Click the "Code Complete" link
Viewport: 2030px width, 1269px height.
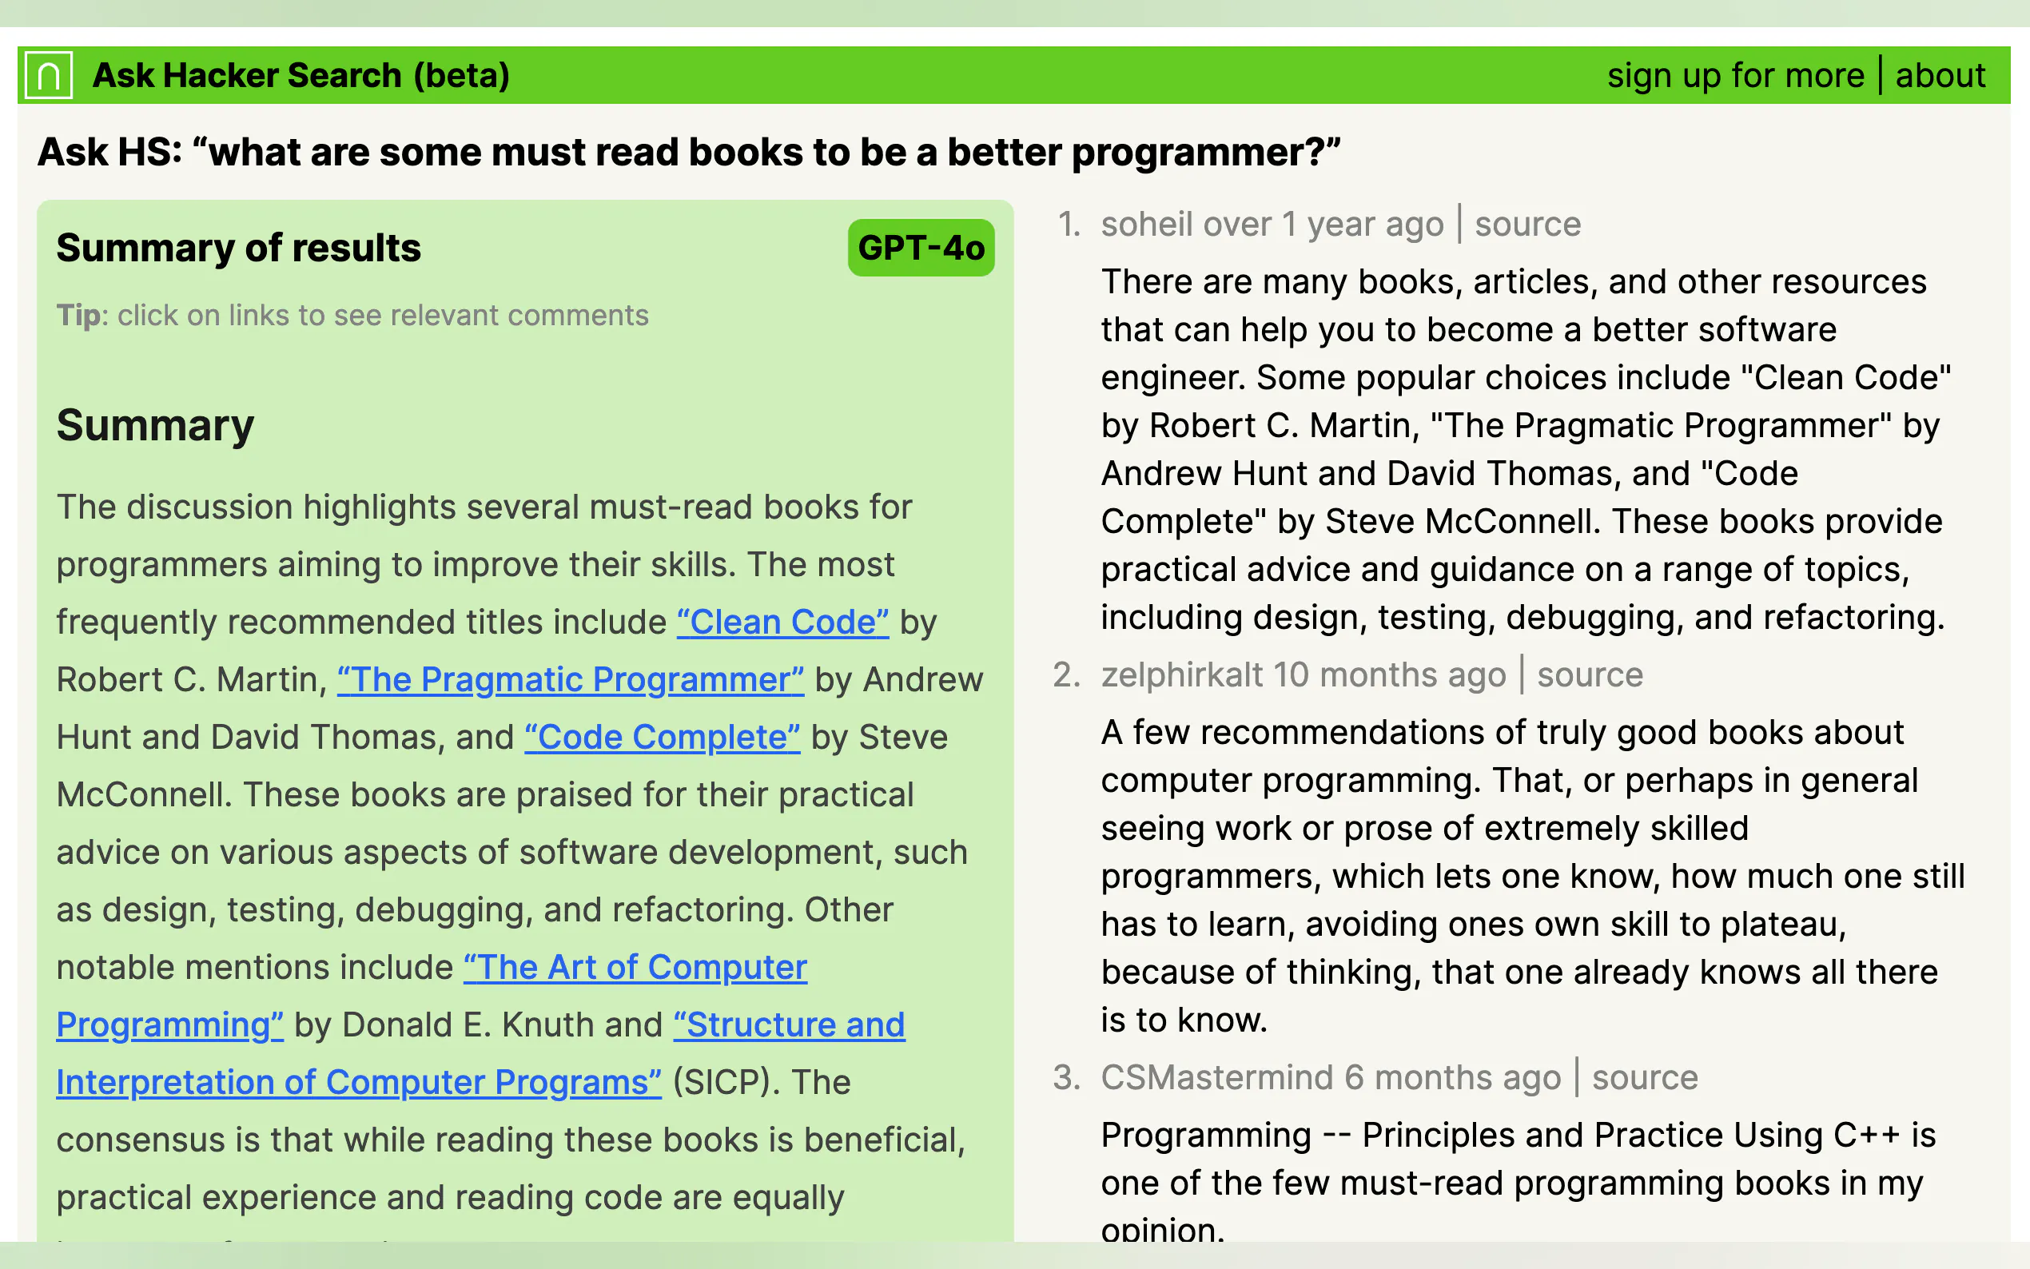662,738
